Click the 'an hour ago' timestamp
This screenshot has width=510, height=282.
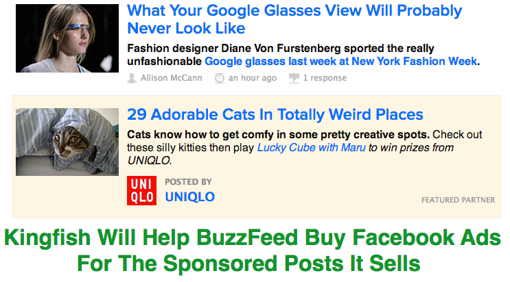coord(252,78)
